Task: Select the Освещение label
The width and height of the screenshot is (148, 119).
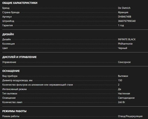Action: click(9, 98)
